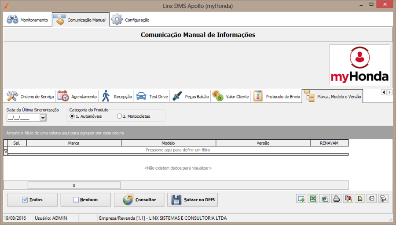The height and width of the screenshot is (225, 396).
Task: Maximize the Linx DMS Apollo window
Action: coord(371,4)
